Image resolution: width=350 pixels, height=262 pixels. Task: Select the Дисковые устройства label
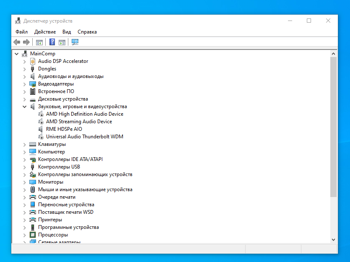click(x=63, y=99)
